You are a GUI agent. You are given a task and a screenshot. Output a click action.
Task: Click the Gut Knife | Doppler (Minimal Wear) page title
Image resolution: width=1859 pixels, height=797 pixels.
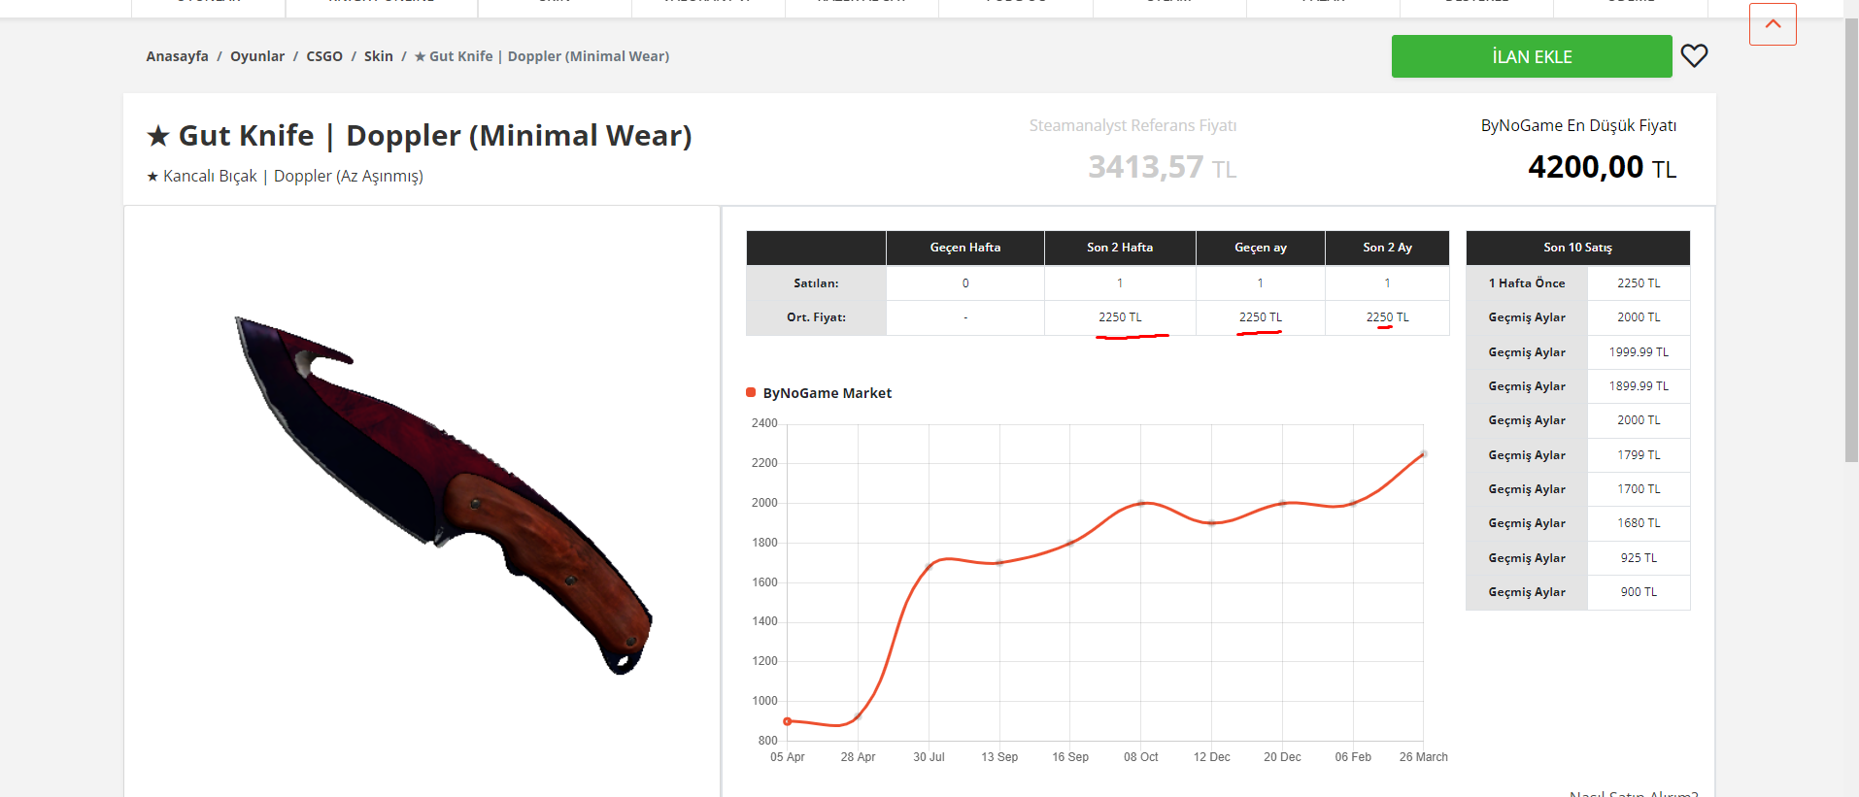[420, 136]
